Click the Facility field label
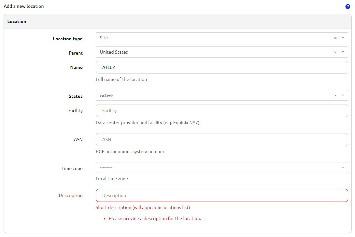The width and height of the screenshot is (355, 237). (75, 111)
